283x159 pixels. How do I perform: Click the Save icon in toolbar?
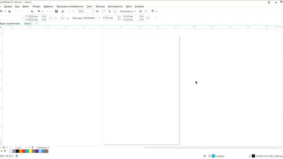[x=10, y=11]
